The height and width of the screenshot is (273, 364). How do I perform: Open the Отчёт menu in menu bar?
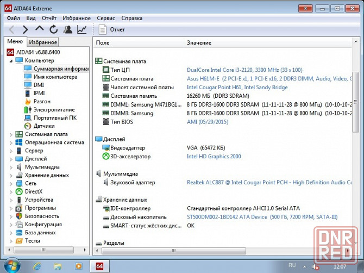click(x=49, y=18)
